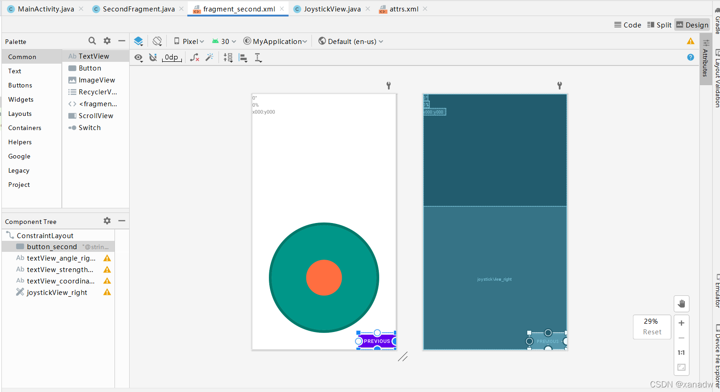Click the layout warning triangle icon
The width and height of the screenshot is (720, 392).
(691, 41)
